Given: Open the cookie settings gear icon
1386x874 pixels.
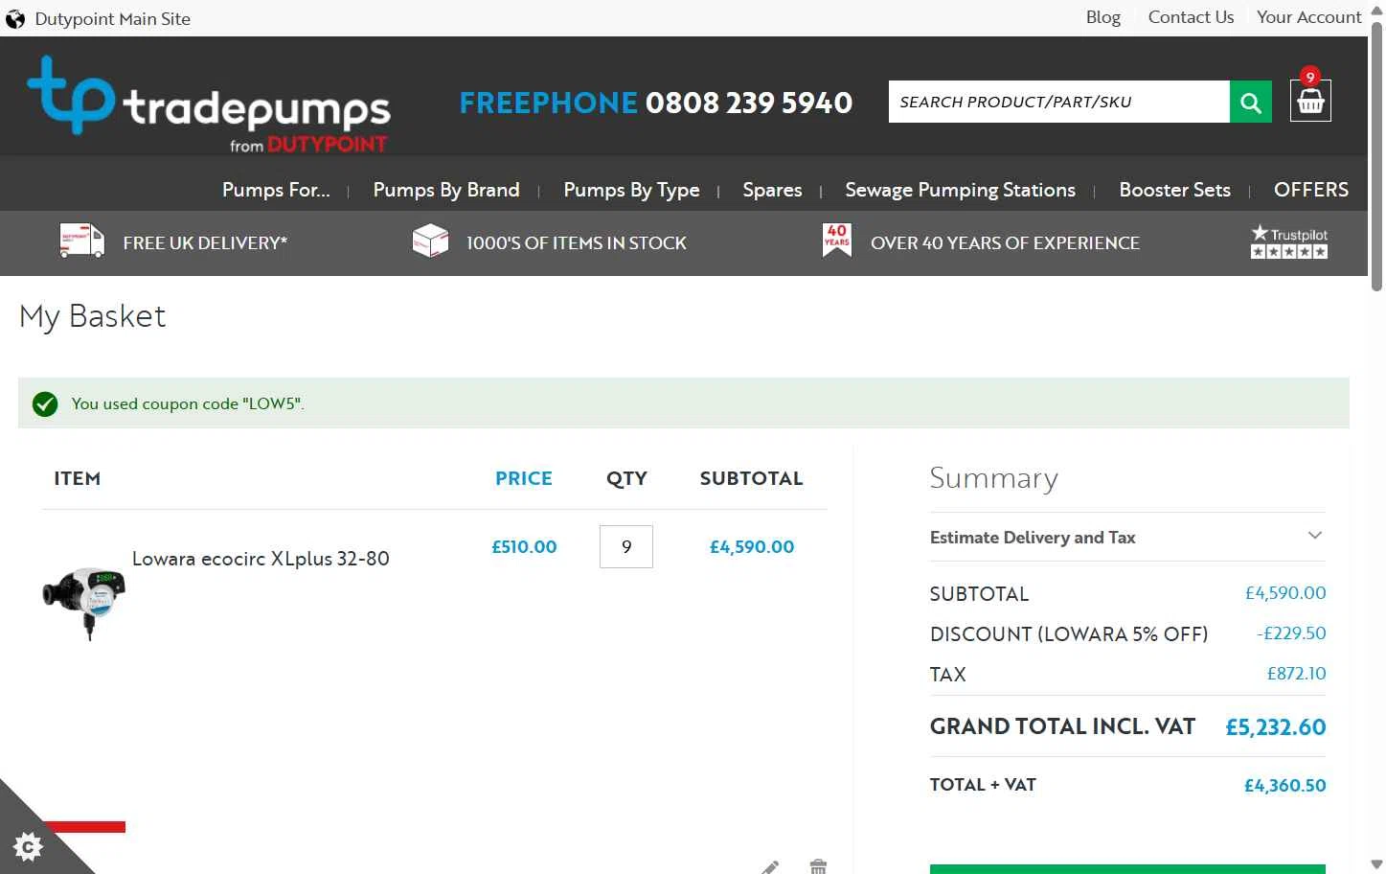Looking at the screenshot, I should click(x=28, y=846).
